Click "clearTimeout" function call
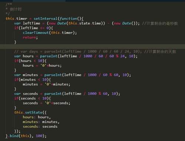 36,33
